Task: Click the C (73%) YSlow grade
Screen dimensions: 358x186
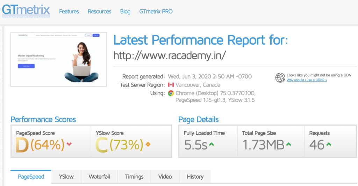Action: (x=120, y=145)
